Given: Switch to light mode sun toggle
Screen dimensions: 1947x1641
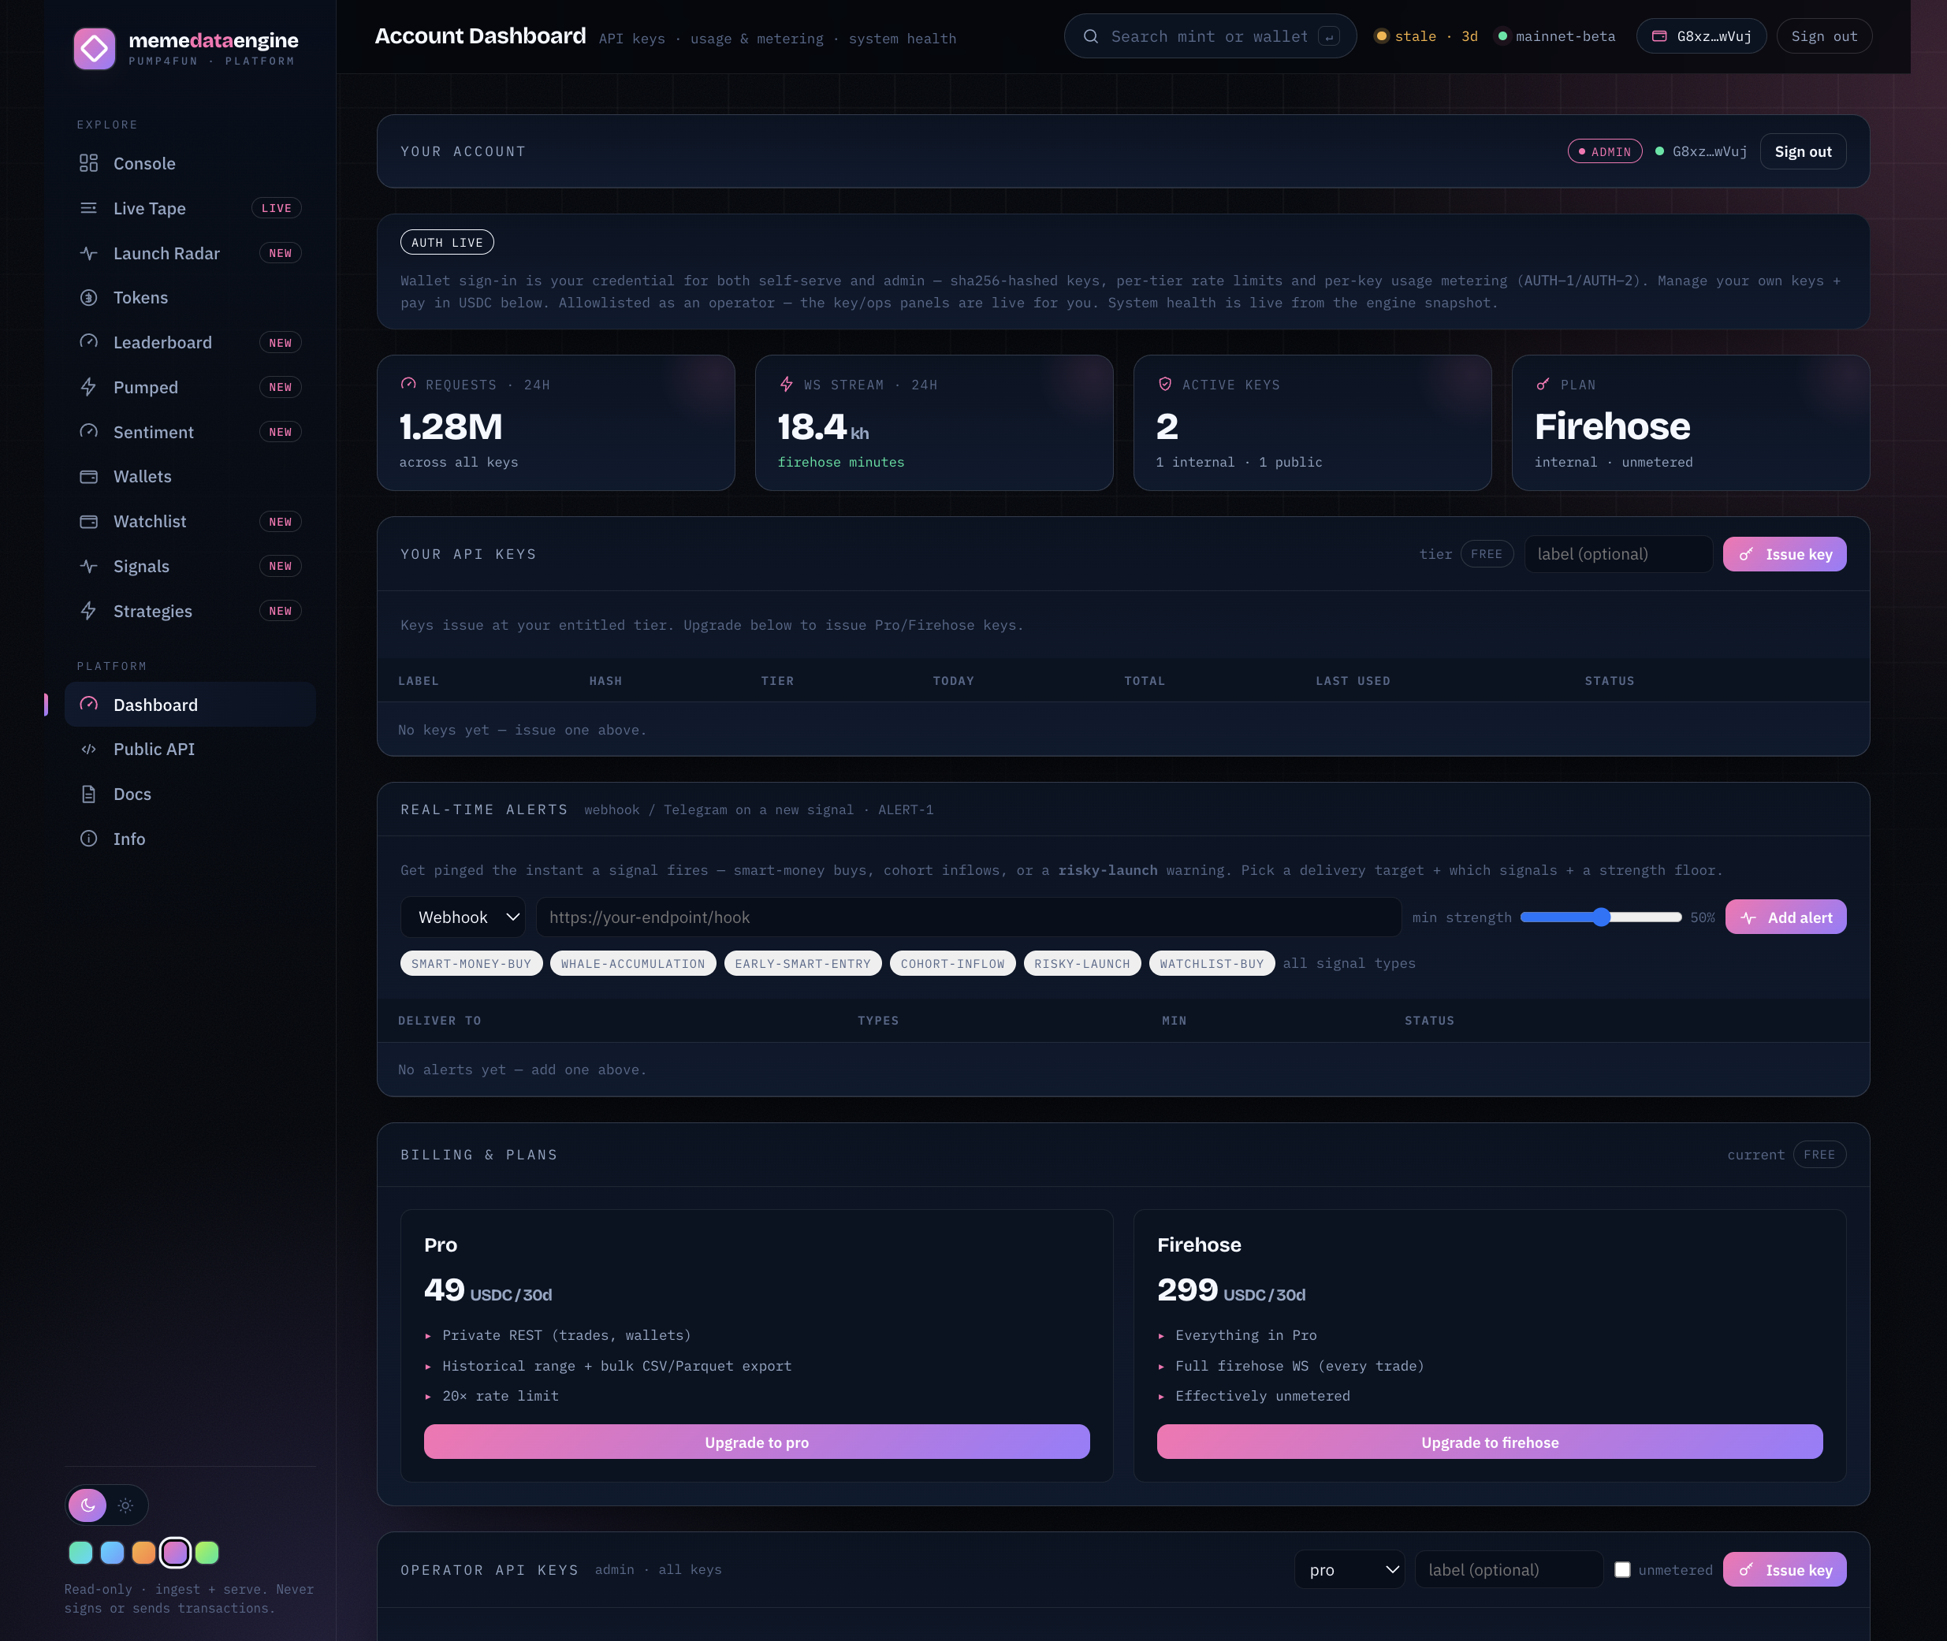Looking at the screenshot, I should point(125,1505).
